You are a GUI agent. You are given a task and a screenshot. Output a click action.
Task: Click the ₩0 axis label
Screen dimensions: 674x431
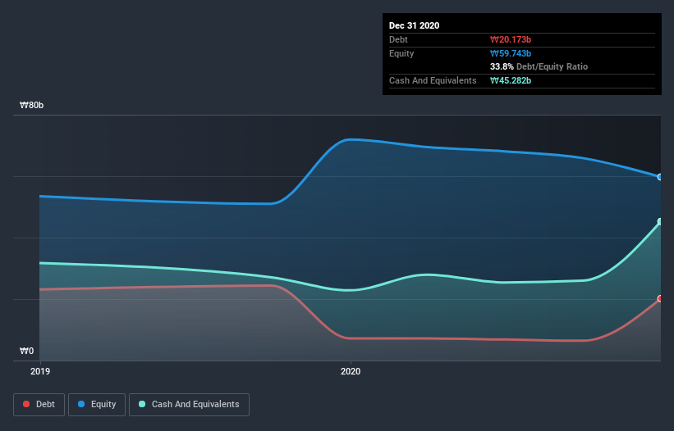(x=26, y=351)
